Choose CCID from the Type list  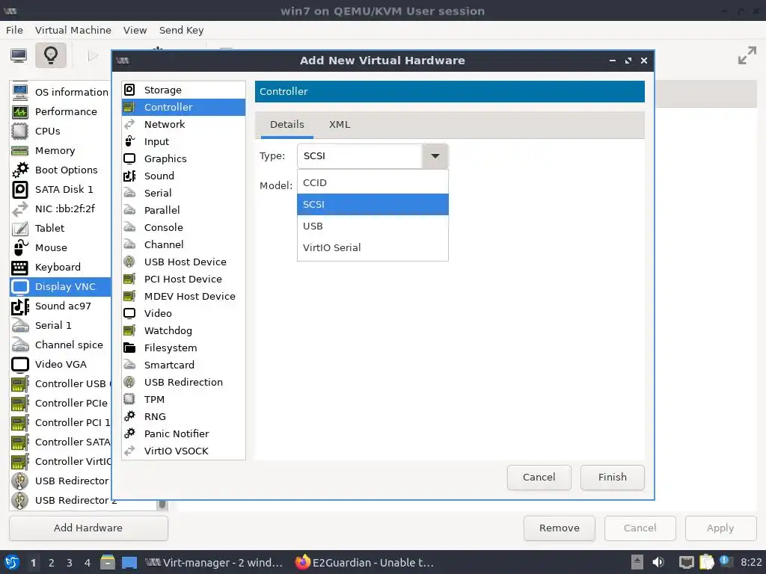tap(373, 182)
